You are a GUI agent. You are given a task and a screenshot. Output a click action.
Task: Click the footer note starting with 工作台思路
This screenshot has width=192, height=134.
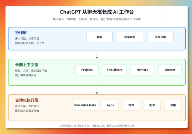pyautogui.click(x=97, y=126)
